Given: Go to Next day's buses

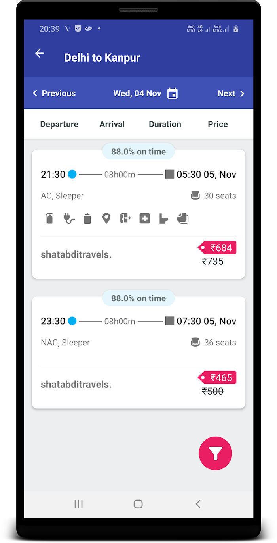Looking at the screenshot, I should [231, 93].
